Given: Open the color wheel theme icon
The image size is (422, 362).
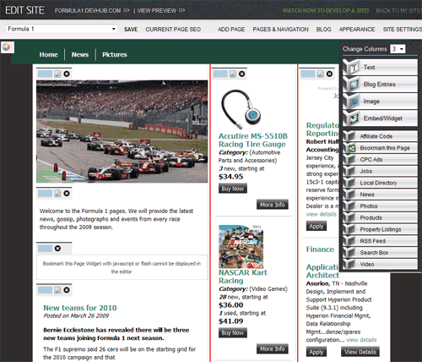Looking at the screenshot, I should pos(7,47).
